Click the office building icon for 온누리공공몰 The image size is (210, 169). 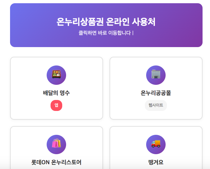click(x=156, y=75)
